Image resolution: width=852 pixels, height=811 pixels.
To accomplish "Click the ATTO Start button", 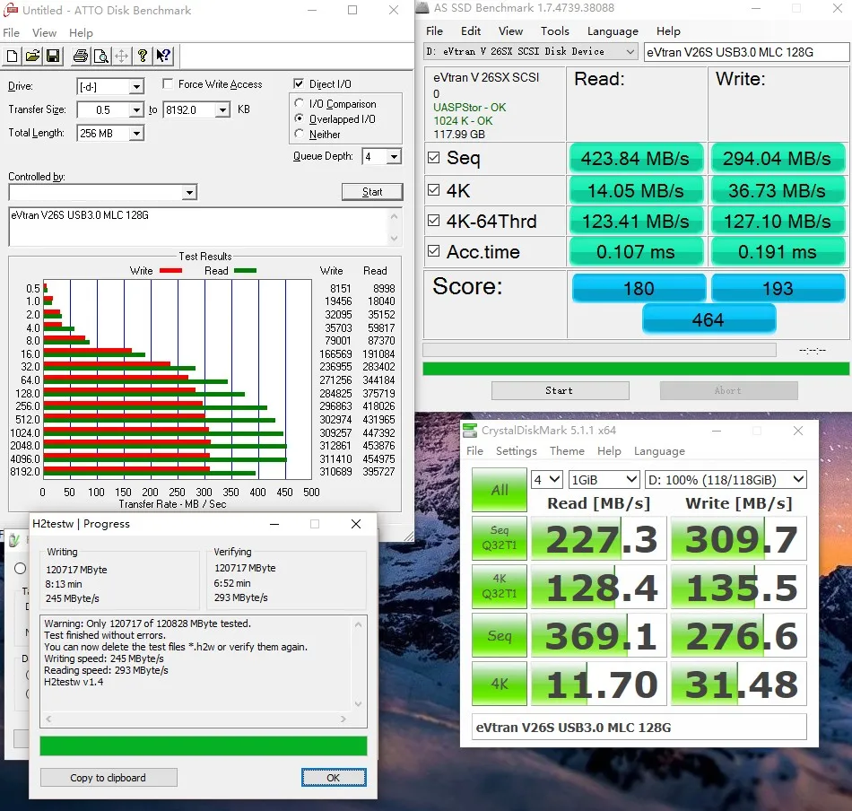I will tap(372, 191).
